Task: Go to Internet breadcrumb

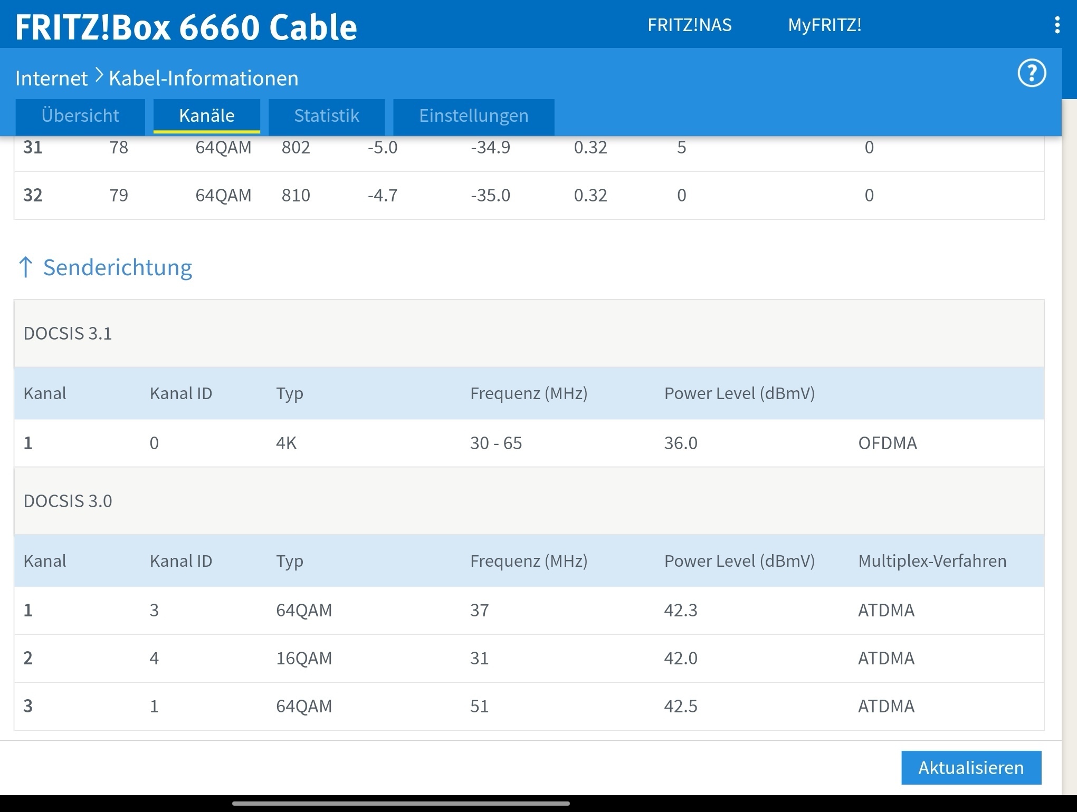Action: pyautogui.click(x=51, y=78)
